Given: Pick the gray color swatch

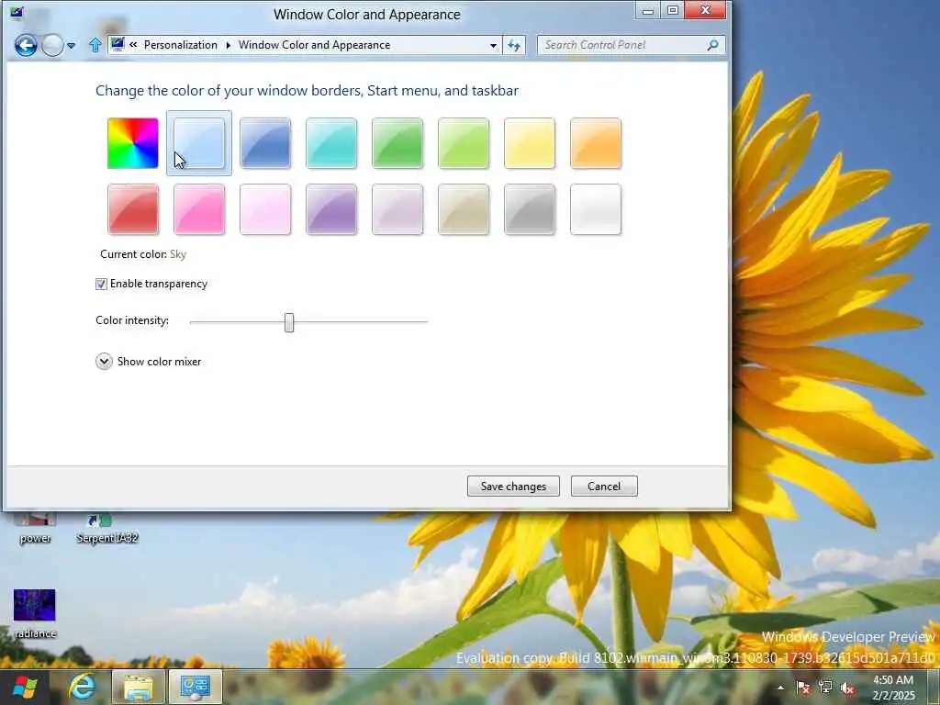Looking at the screenshot, I should tap(530, 209).
